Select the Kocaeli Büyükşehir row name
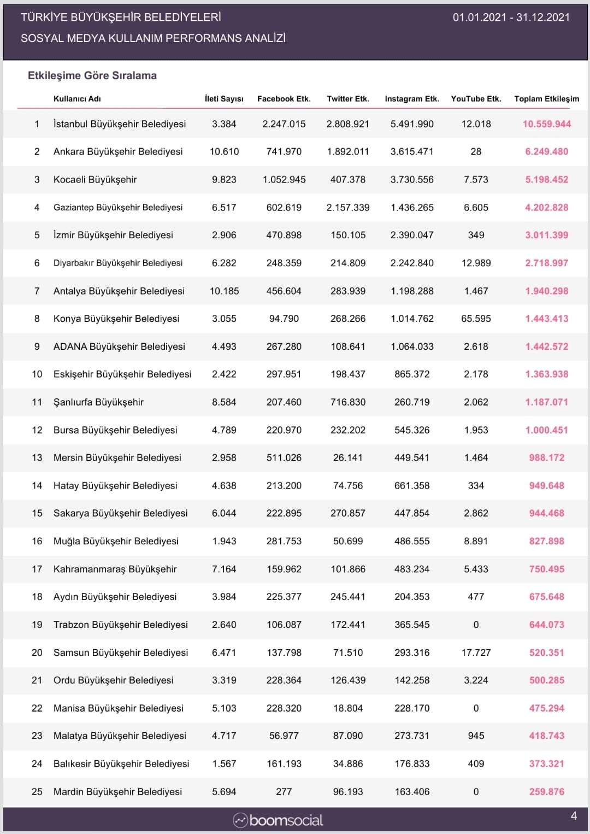This screenshot has width=590, height=834. (95, 179)
